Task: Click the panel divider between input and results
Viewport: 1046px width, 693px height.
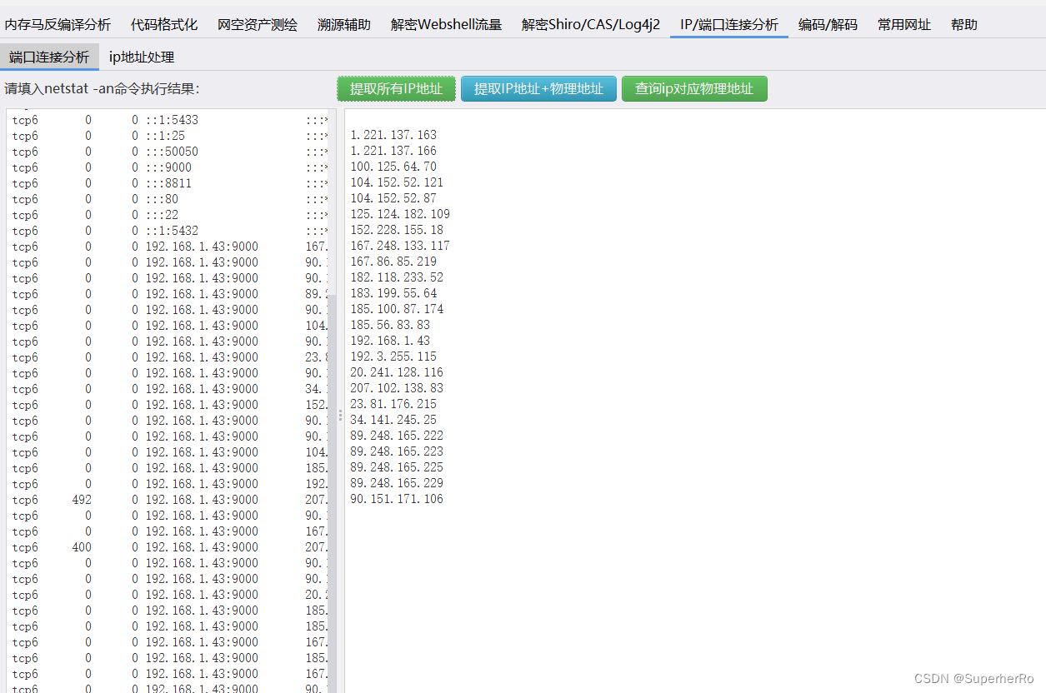Action: [341, 414]
